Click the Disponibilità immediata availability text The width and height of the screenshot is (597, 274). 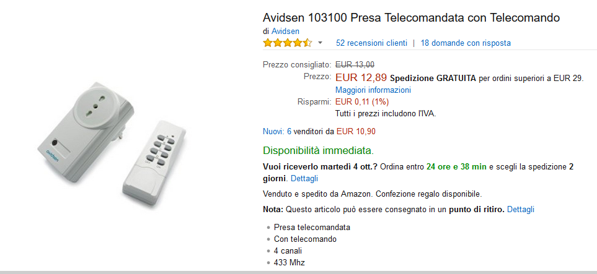[x=318, y=150]
